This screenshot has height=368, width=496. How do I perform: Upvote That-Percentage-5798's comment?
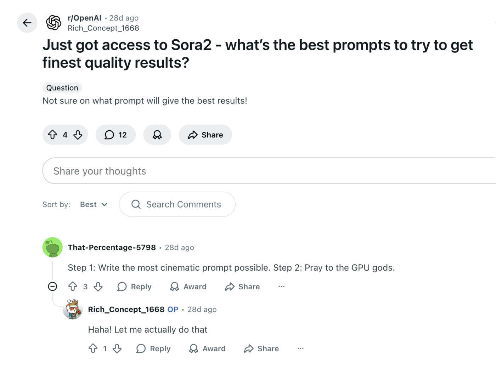pyautogui.click(x=73, y=287)
